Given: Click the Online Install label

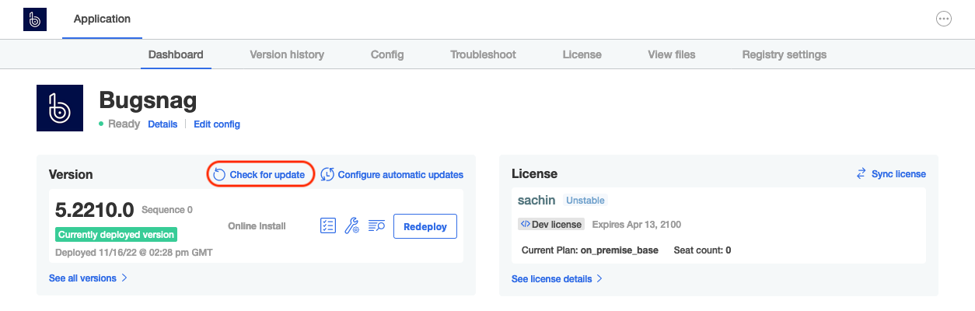Looking at the screenshot, I should point(257,226).
